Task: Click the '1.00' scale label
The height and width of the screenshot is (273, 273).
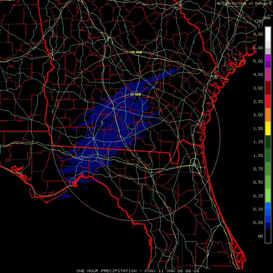Action: coord(258,156)
